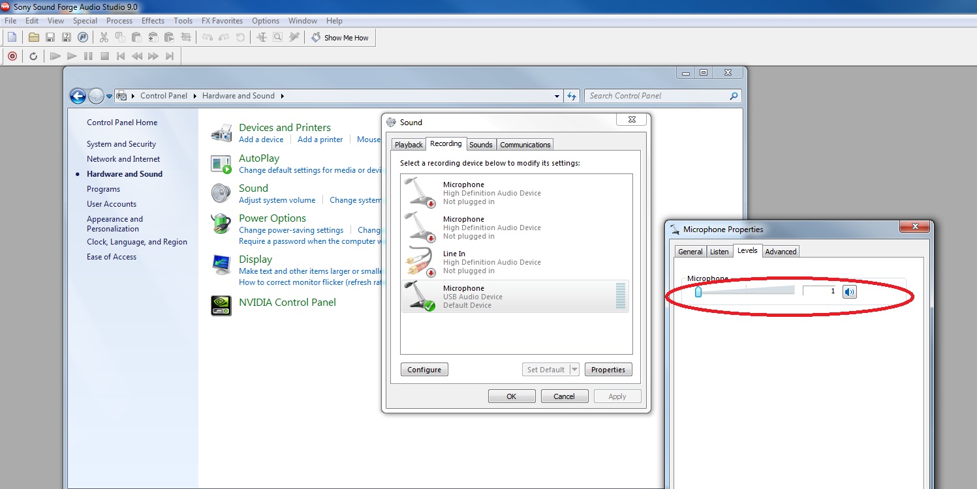Click the Rewind transport button
The height and width of the screenshot is (489, 977).
coord(137,57)
